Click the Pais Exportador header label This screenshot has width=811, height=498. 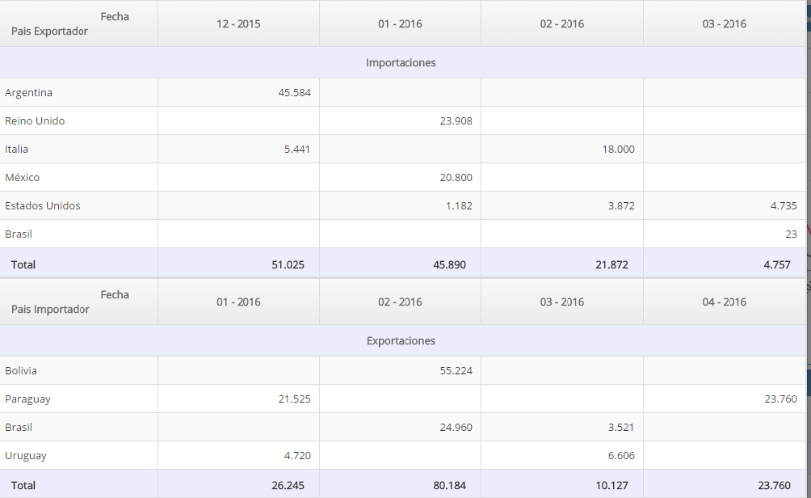(x=49, y=31)
